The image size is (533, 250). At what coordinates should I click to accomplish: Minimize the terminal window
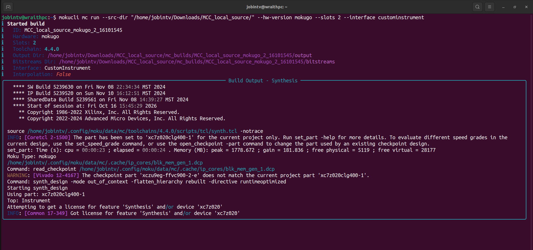(503, 7)
